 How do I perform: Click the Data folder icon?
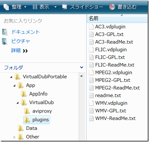20,128
